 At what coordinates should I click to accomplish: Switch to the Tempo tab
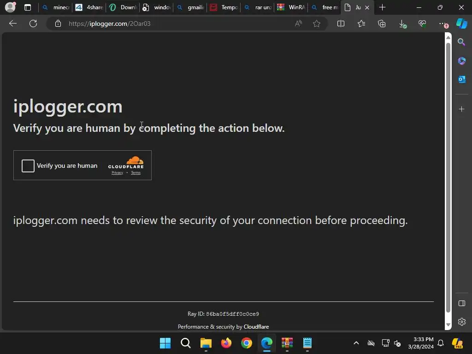(224, 7)
